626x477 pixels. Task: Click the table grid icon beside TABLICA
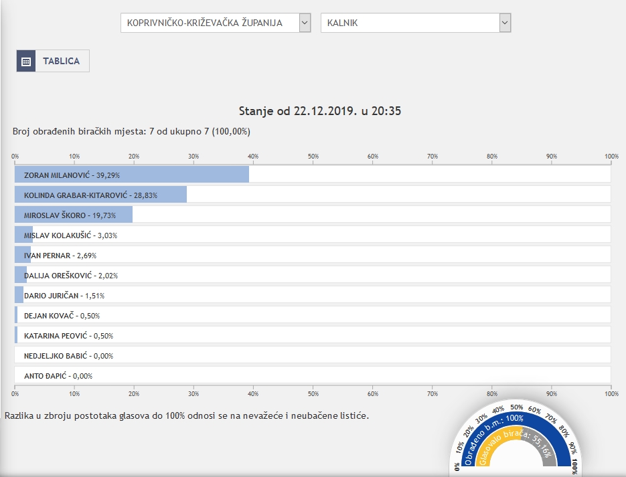(x=26, y=61)
